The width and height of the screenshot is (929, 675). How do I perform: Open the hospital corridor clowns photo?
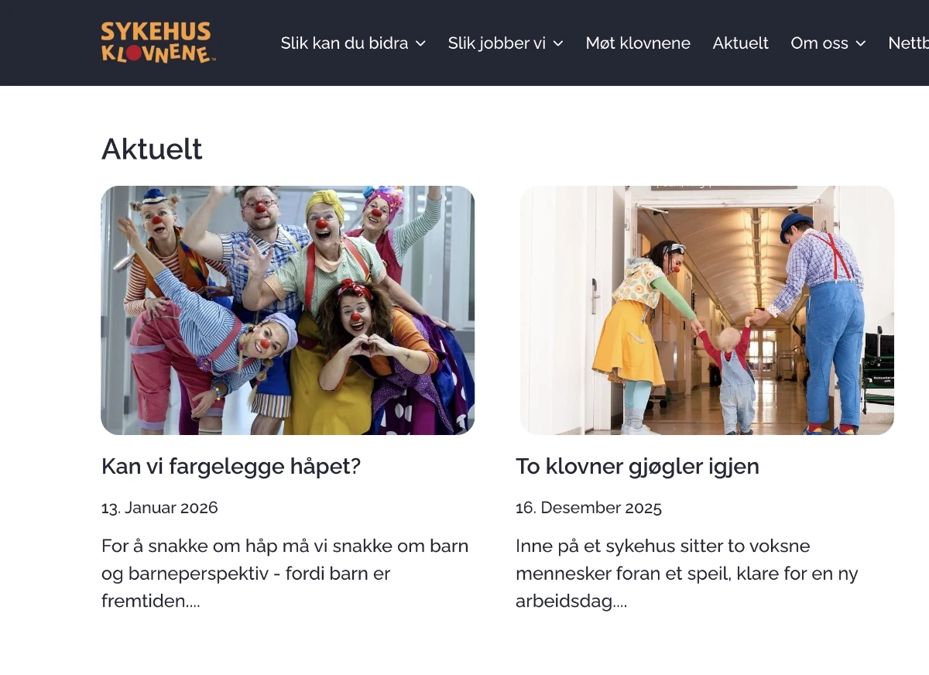[x=707, y=310]
